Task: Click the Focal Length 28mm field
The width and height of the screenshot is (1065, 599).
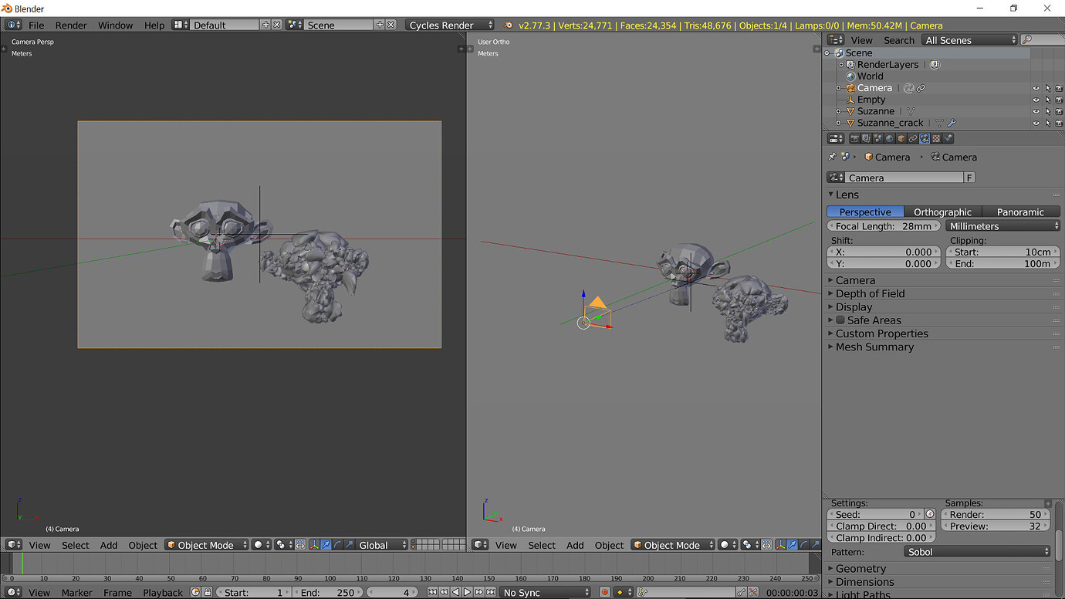Action: pyautogui.click(x=884, y=226)
